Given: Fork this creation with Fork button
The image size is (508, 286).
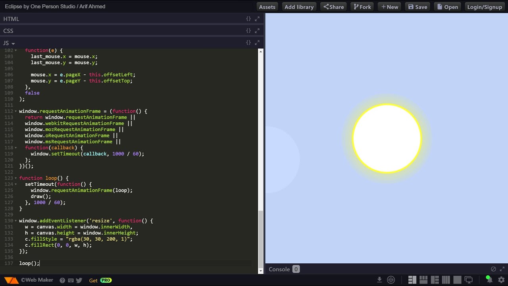Looking at the screenshot, I should [362, 7].
